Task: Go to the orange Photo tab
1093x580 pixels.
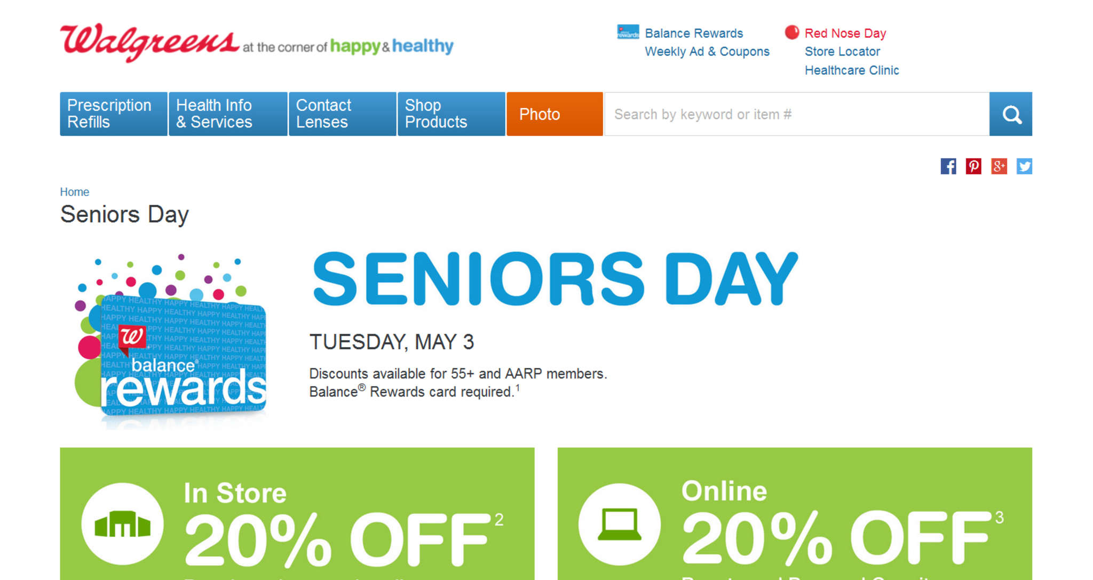Action: pos(555,114)
